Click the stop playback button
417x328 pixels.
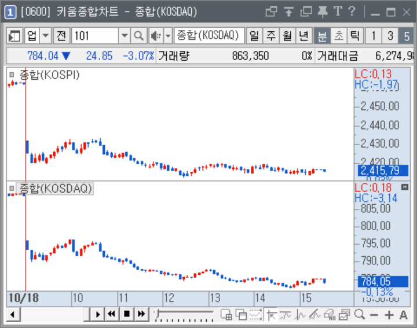(127, 315)
